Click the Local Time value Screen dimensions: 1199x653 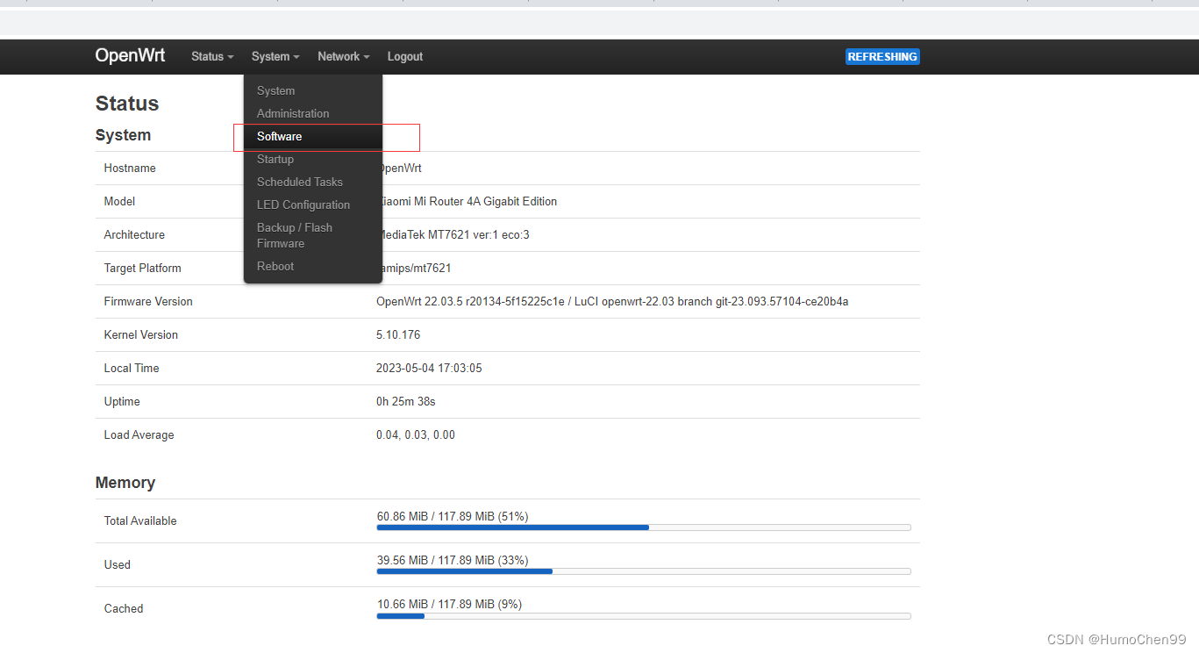pyautogui.click(x=429, y=368)
